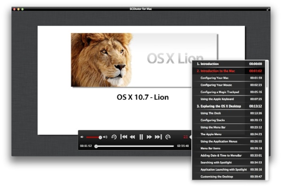Minimize the SCOtutor window
Image resolution: width=282 pixels, height=189 pixels.
[x=18, y=9]
